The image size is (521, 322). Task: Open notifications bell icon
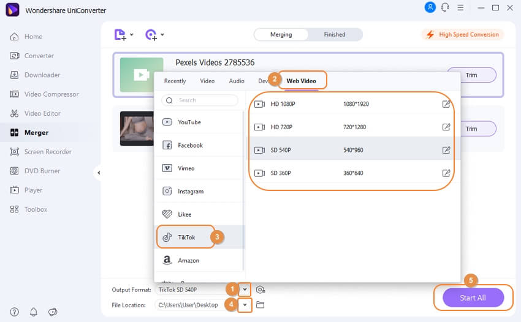click(34, 312)
